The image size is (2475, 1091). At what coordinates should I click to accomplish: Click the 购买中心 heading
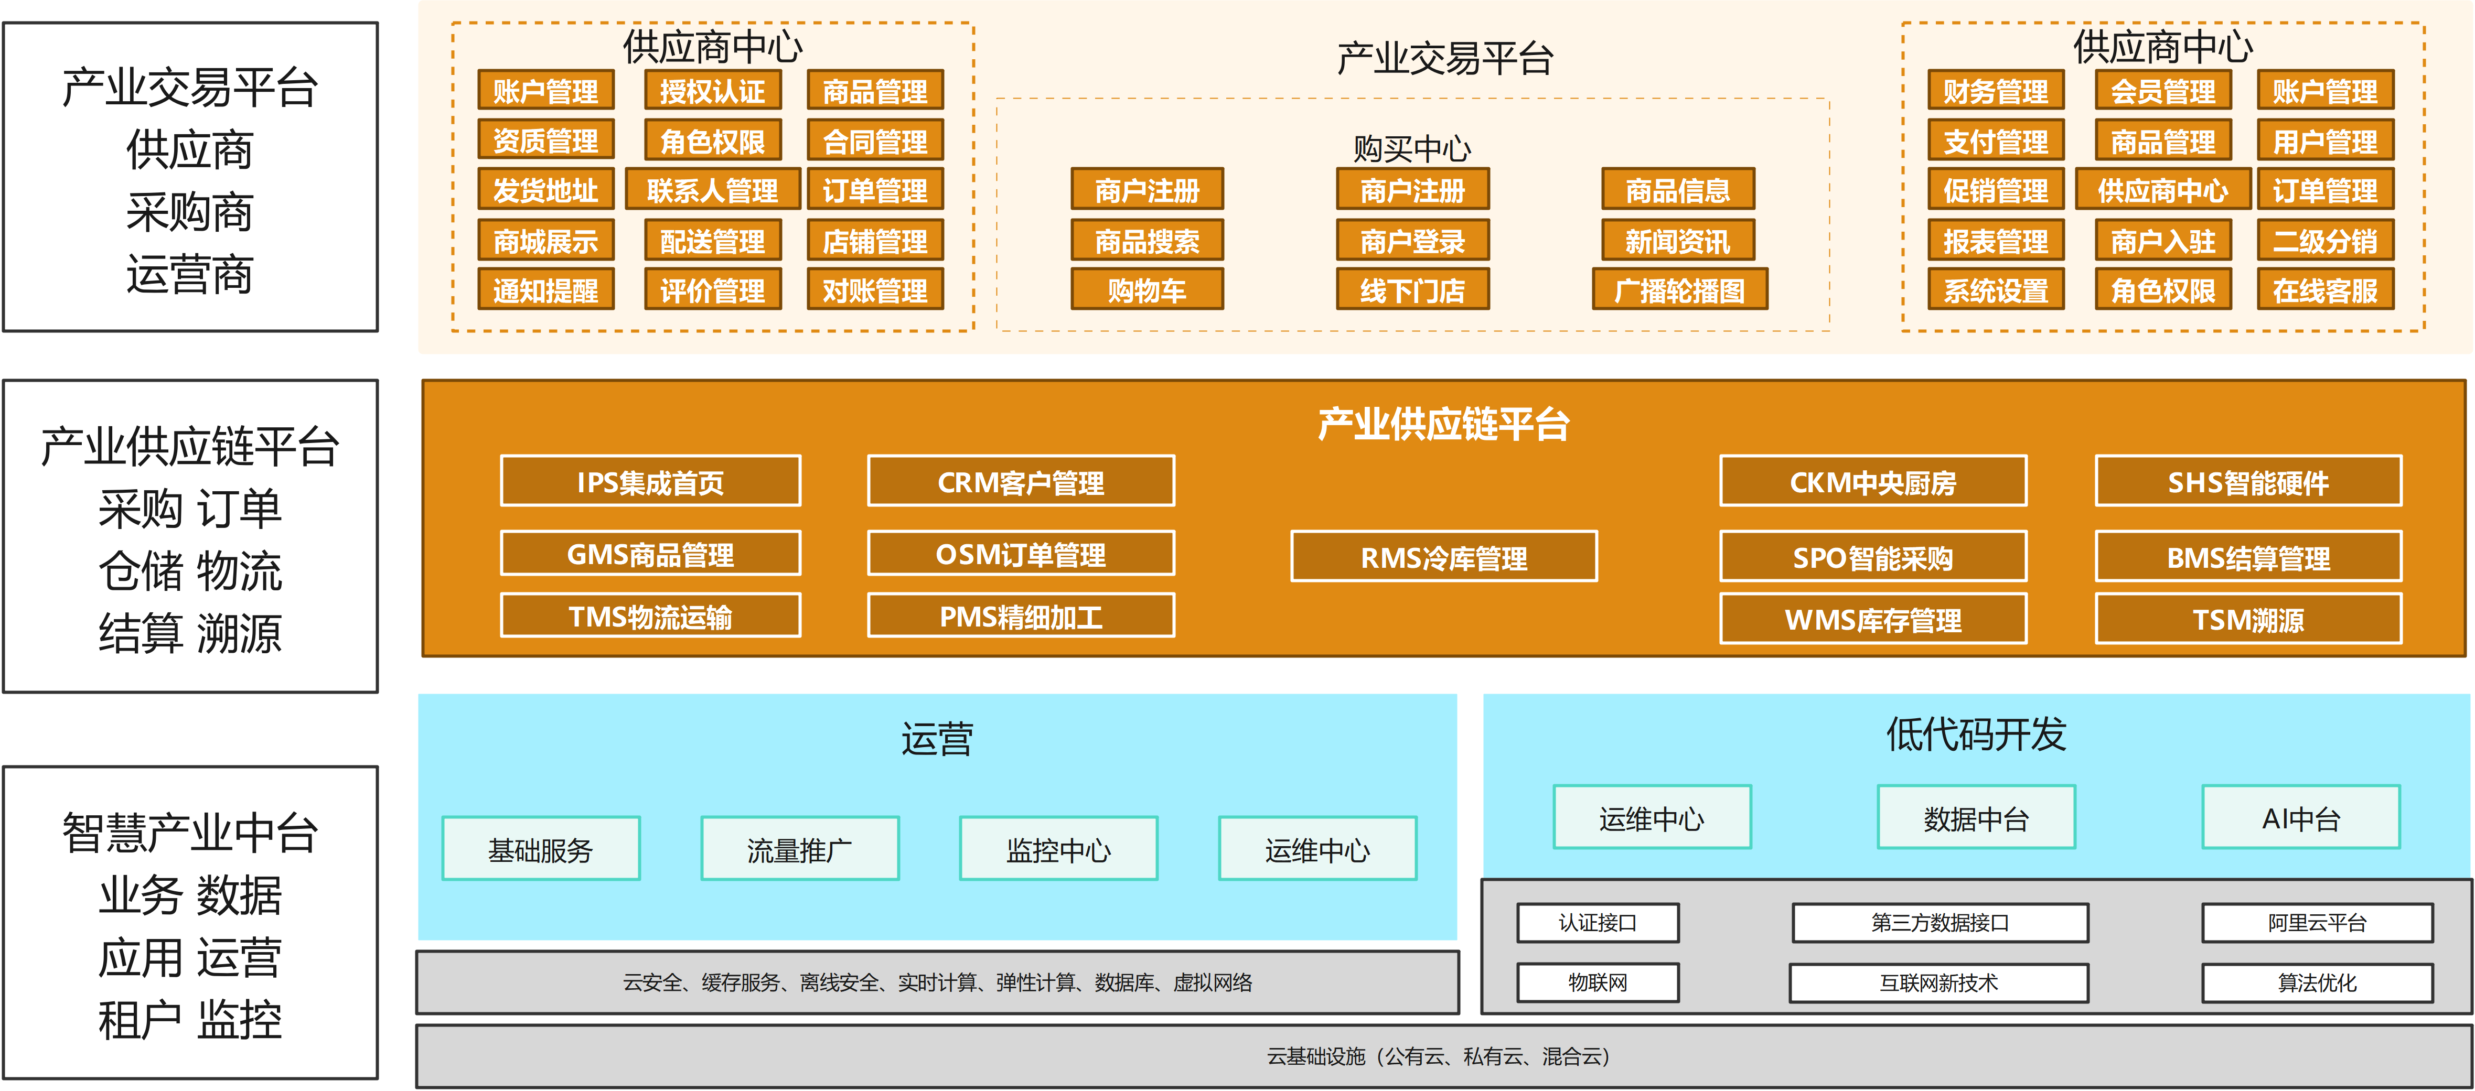[1412, 149]
